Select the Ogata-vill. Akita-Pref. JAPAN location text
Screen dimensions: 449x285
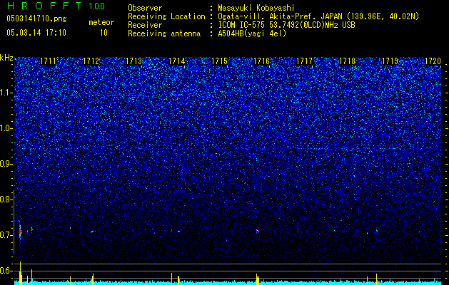(318, 17)
